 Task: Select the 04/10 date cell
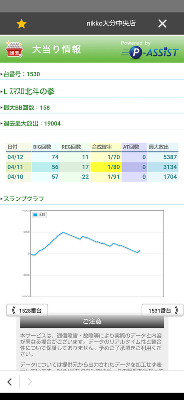coord(18,177)
